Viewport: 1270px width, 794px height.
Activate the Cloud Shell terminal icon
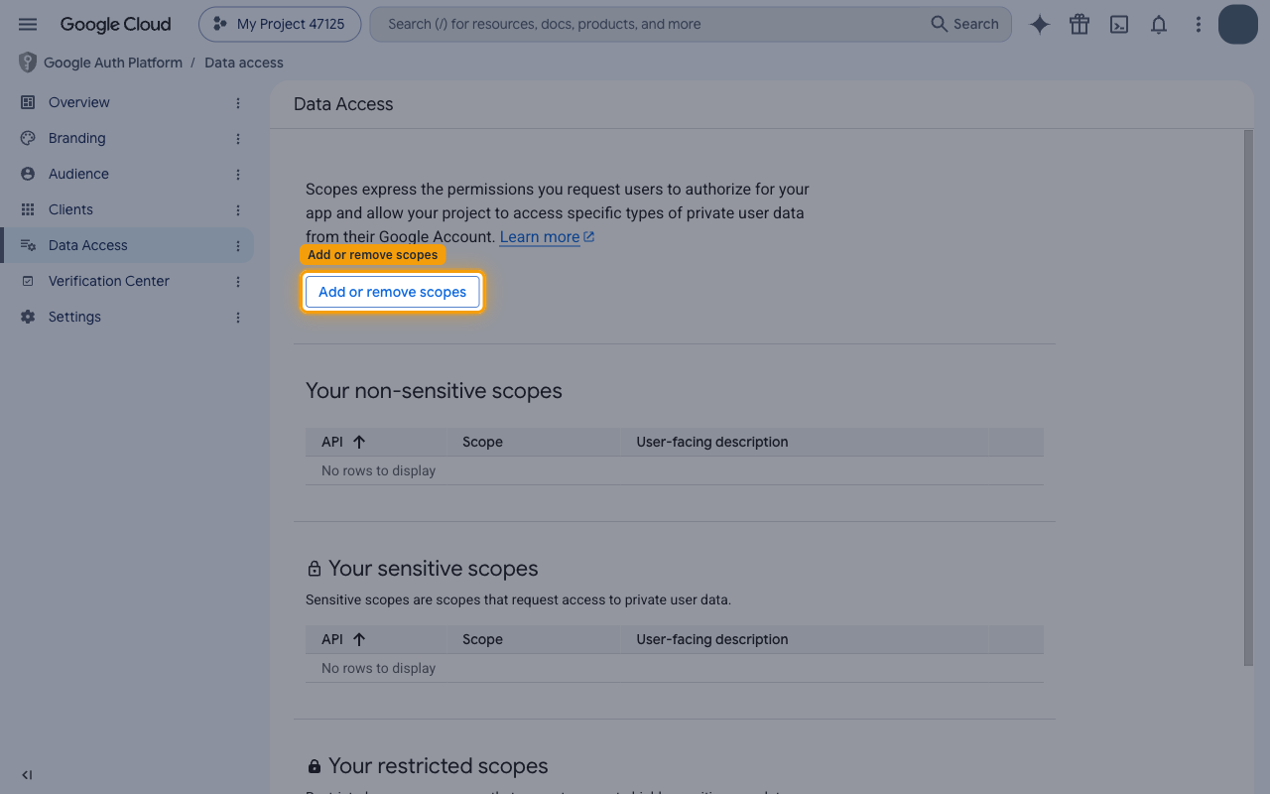(x=1119, y=25)
